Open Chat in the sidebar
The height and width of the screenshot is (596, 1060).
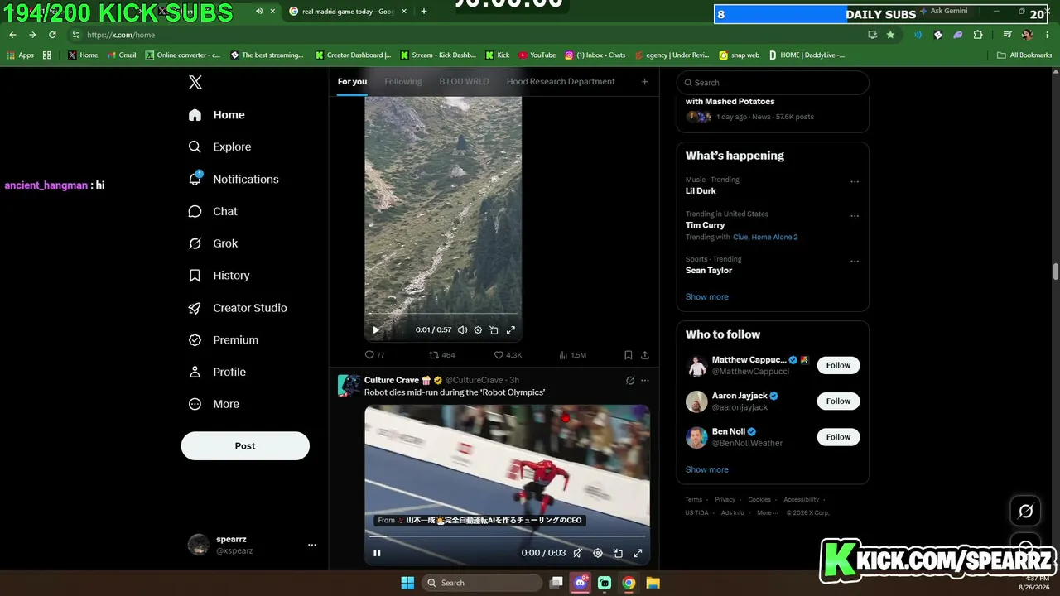[x=213, y=211]
